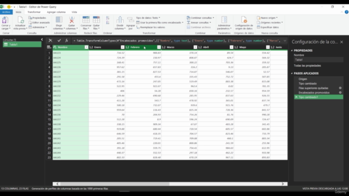Click the Conservar filas icon
This screenshot has height=196, width=349.
86,20
